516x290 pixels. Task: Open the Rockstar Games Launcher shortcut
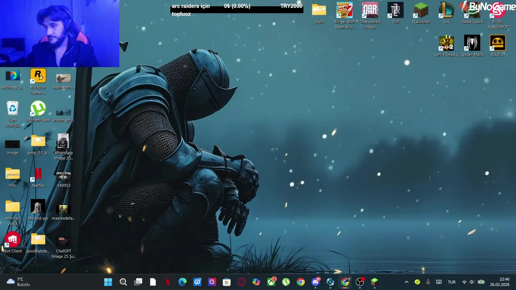point(38,82)
